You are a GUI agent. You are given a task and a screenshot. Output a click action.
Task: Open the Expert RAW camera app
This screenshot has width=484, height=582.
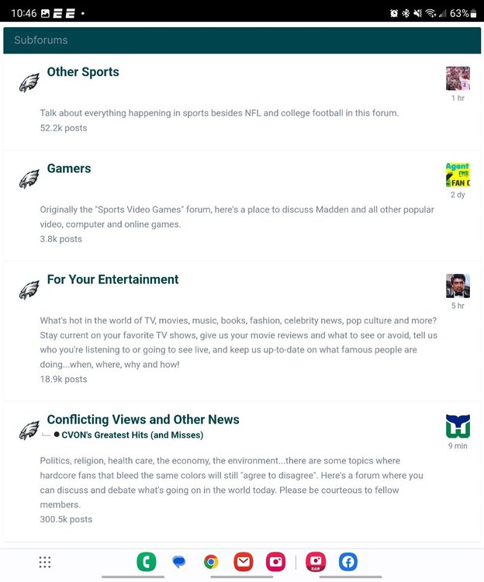coord(316,562)
